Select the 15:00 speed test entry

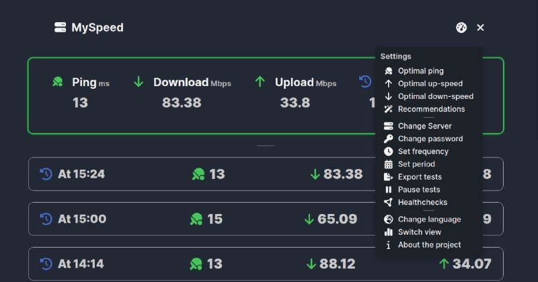pos(202,219)
